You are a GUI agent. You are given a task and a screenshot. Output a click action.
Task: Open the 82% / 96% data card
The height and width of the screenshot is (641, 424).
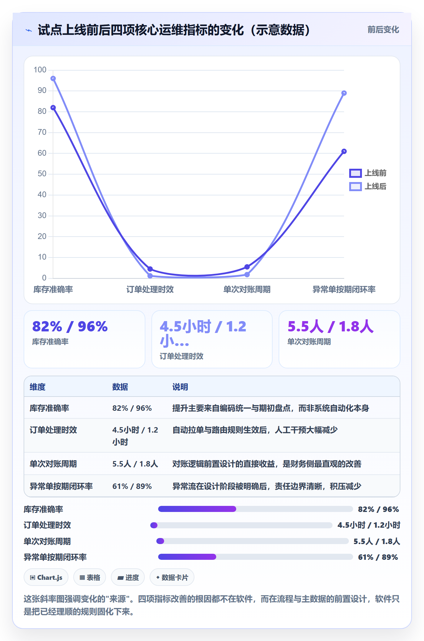84,339
